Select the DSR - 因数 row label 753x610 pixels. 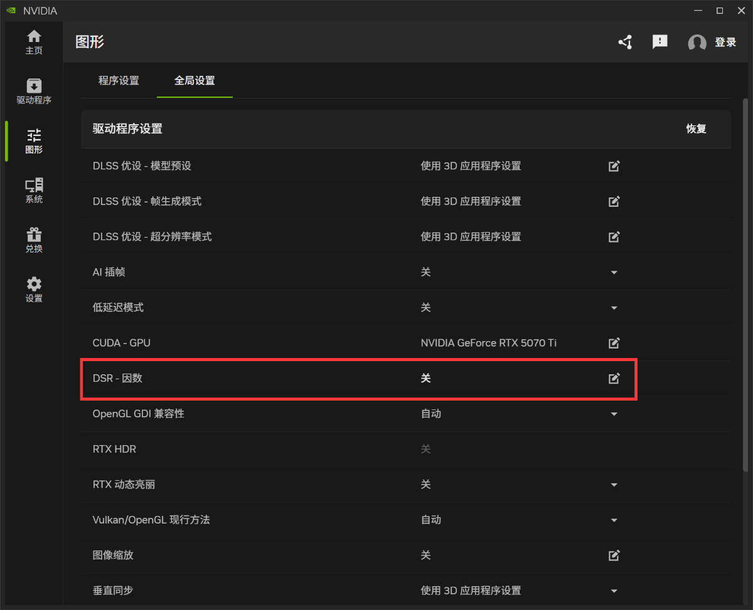[x=117, y=379]
